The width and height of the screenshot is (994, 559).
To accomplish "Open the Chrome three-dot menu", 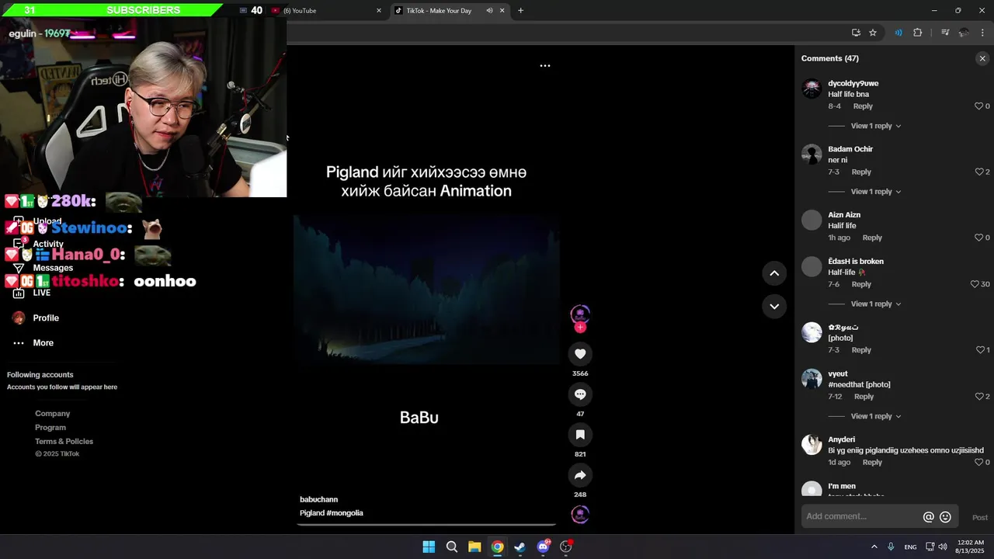I will [982, 33].
